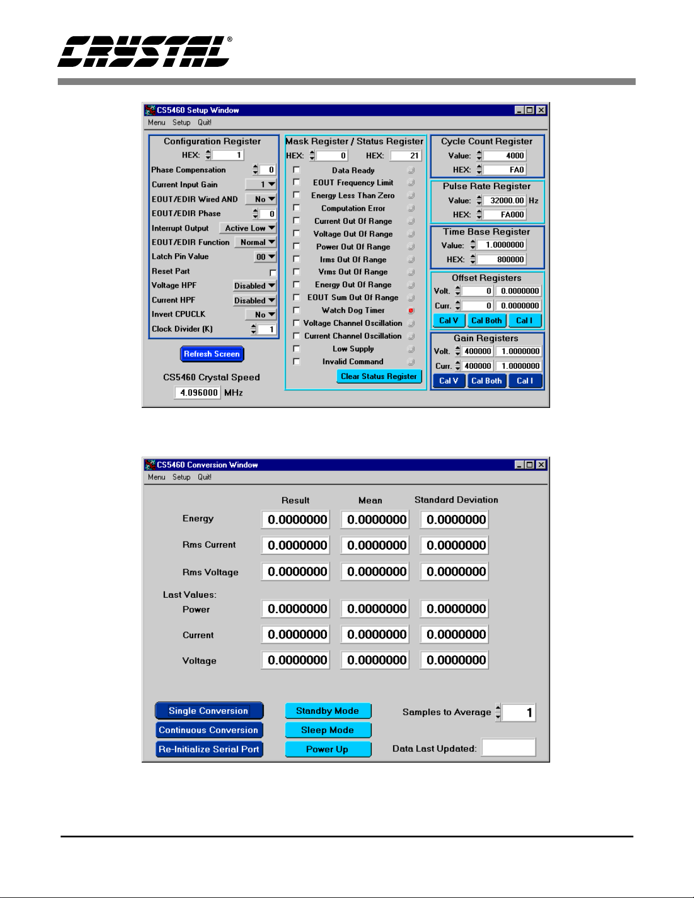Toggle the Low Supply mask checkbox
Viewport: 694px width, 898px height.
296,348
